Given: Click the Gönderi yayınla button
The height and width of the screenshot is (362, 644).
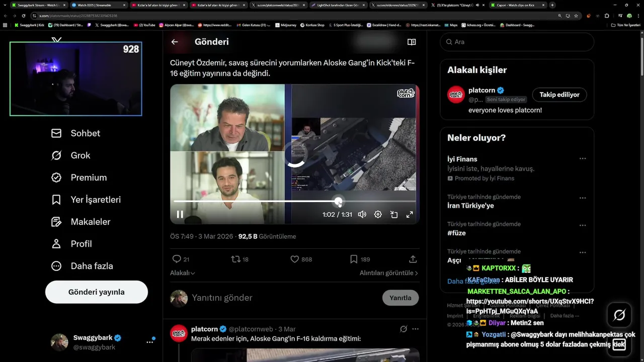Looking at the screenshot, I should coord(97,292).
